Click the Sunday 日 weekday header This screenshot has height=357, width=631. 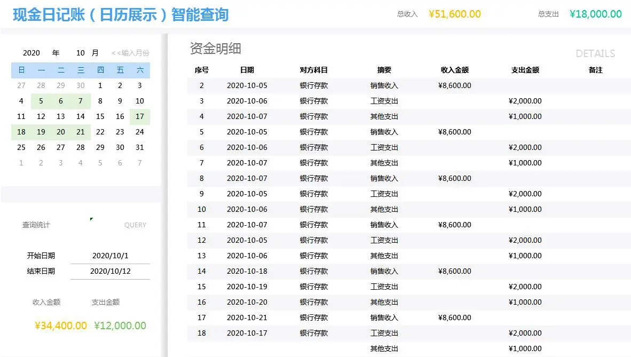click(21, 70)
